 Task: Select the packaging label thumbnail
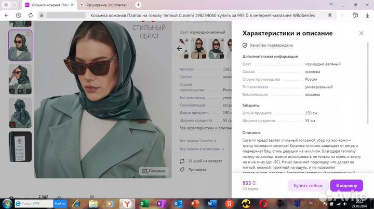[x=20, y=147]
